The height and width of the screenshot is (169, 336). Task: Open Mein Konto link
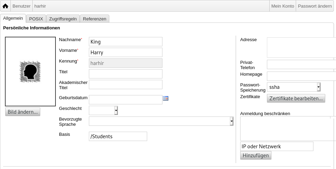click(283, 6)
